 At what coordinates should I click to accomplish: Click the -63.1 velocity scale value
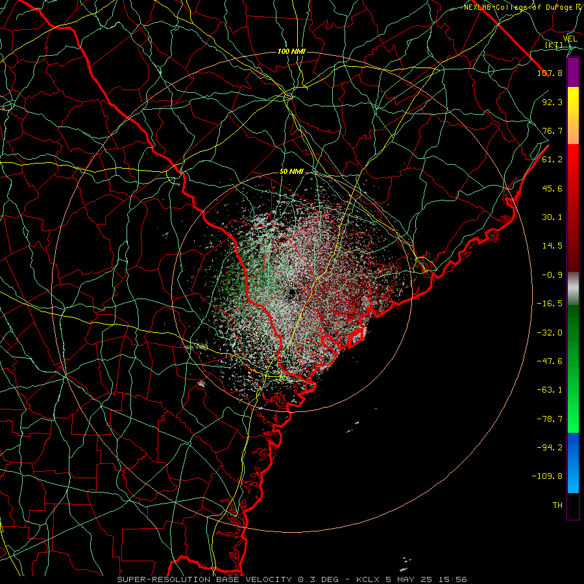[x=550, y=390]
